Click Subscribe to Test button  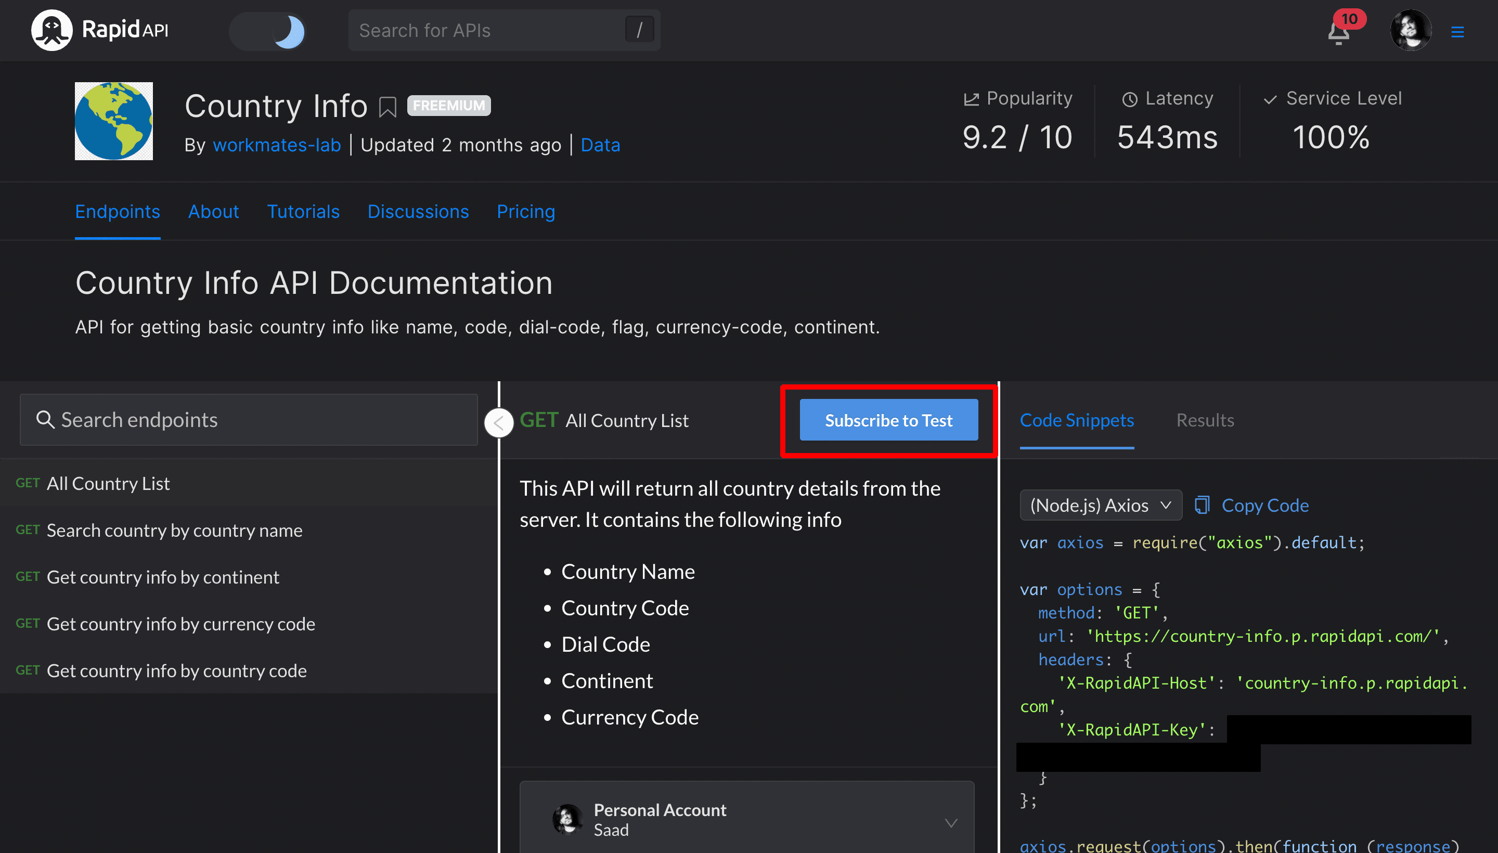pyautogui.click(x=889, y=420)
